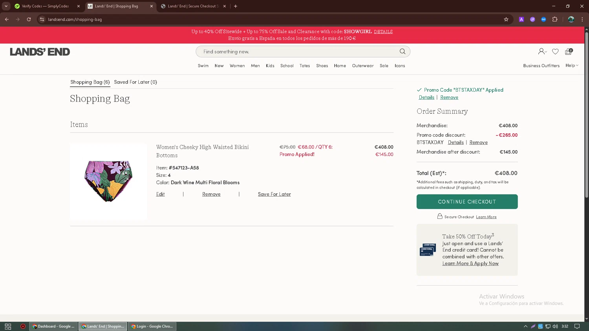Open the Kids menu
Viewport: 589px width, 331px height.
[x=270, y=65]
